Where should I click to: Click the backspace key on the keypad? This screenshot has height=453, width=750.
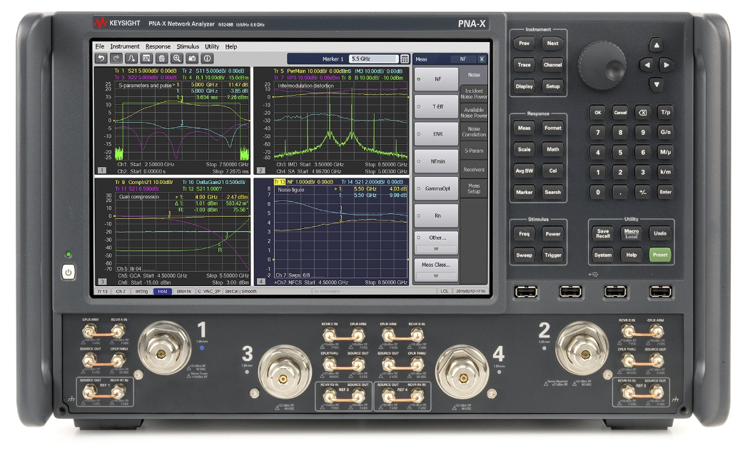[643, 113]
